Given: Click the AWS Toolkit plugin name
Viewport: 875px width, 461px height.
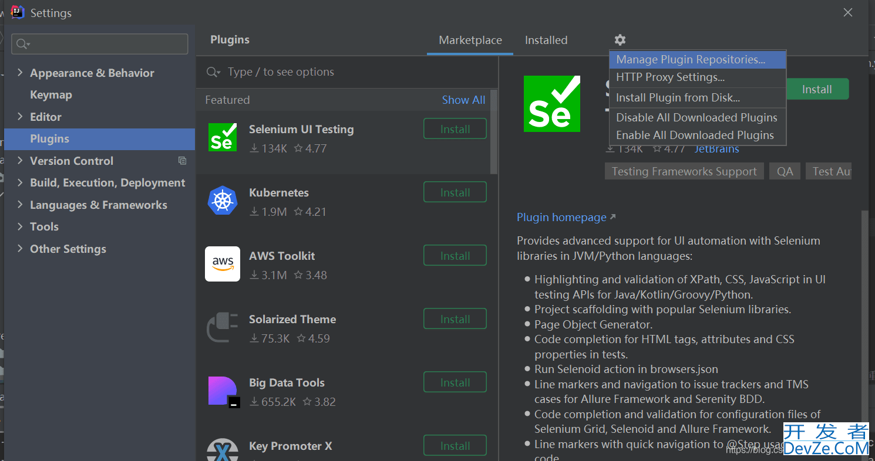Looking at the screenshot, I should coord(282,256).
